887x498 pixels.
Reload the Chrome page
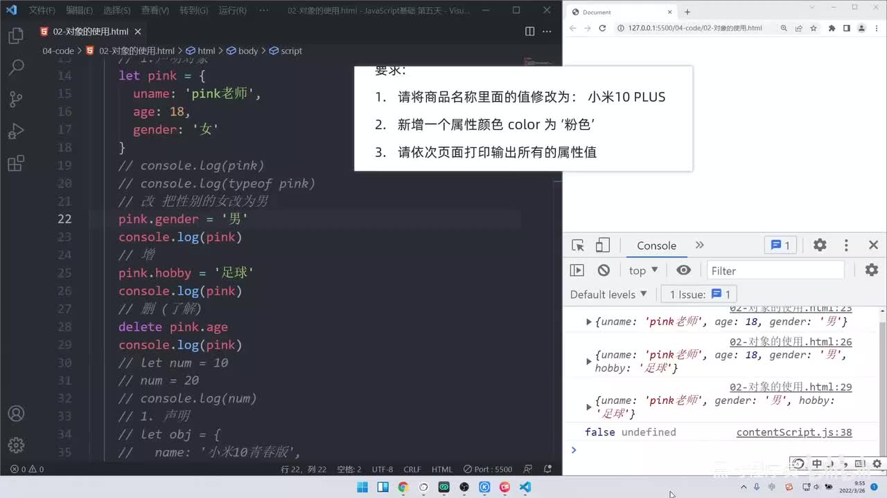(602, 28)
